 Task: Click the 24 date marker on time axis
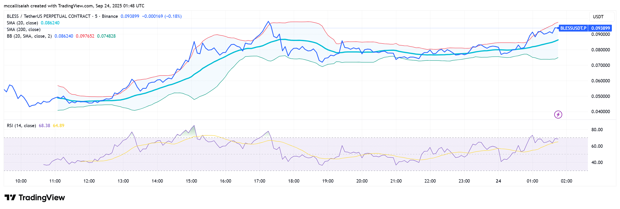pyautogui.click(x=498, y=181)
